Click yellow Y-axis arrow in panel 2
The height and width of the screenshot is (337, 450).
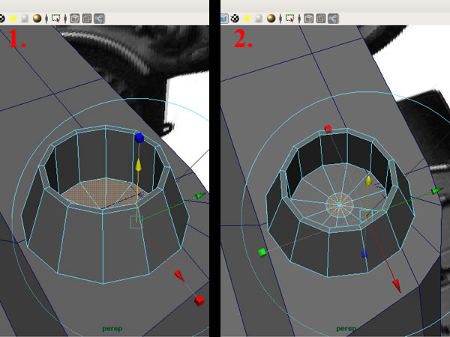(x=368, y=180)
